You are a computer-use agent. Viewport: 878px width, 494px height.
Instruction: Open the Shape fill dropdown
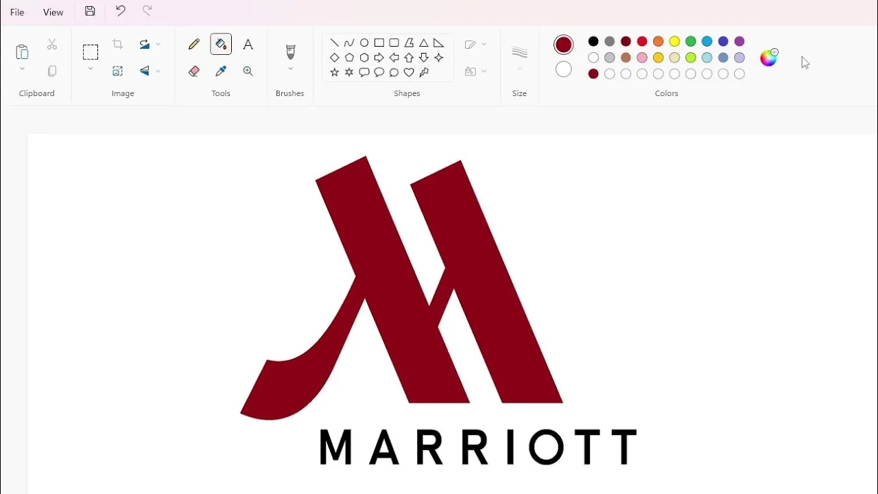(475, 71)
